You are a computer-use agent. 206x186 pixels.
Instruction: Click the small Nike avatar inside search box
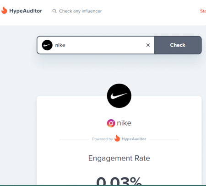tap(47, 45)
